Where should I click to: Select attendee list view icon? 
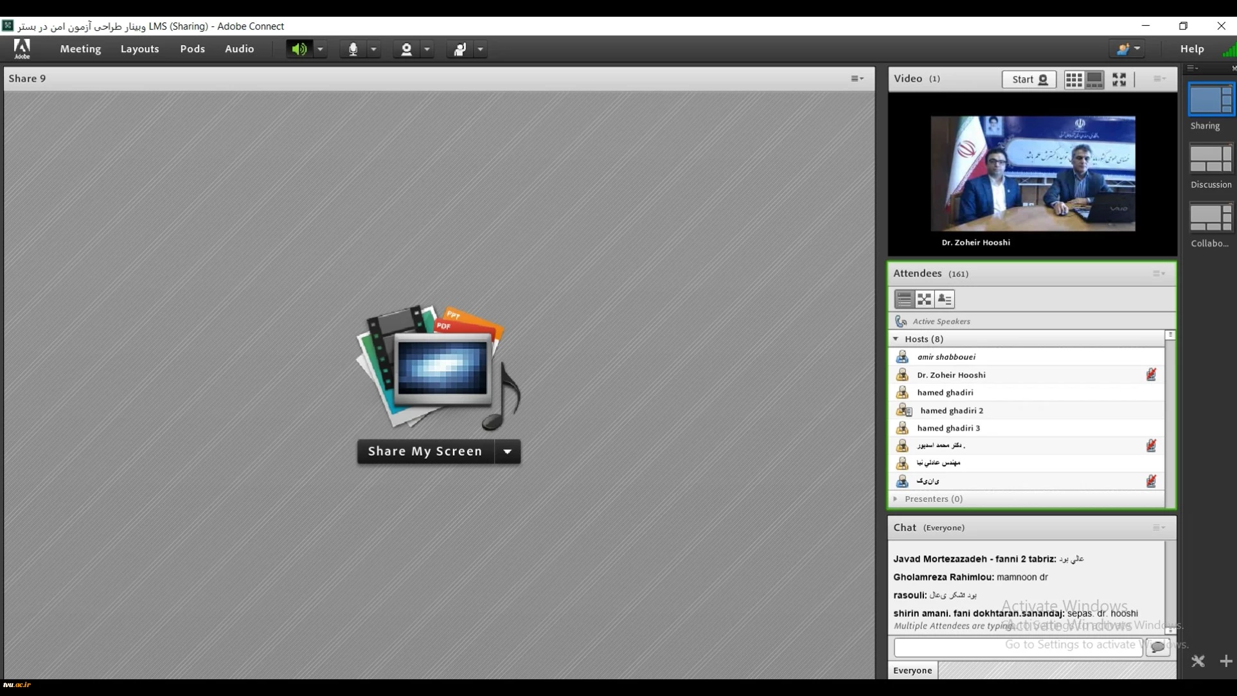coord(904,299)
